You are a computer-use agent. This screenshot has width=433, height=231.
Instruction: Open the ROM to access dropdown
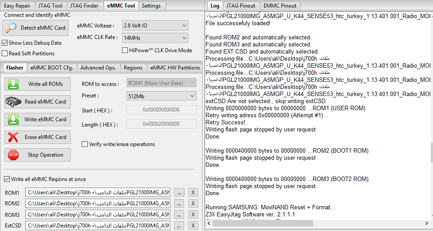(161, 83)
